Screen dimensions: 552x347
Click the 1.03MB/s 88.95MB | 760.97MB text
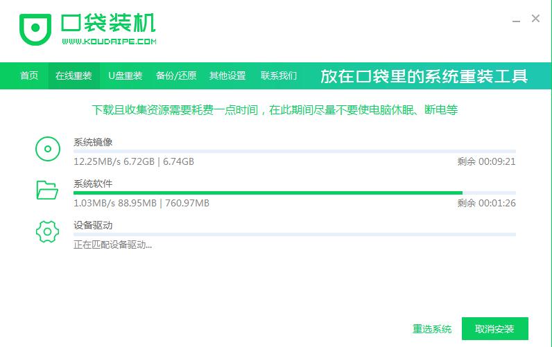141,203
